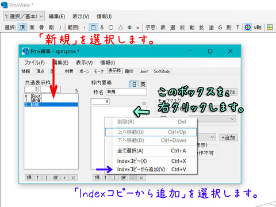Choose rectangle range selection tool

93,28
